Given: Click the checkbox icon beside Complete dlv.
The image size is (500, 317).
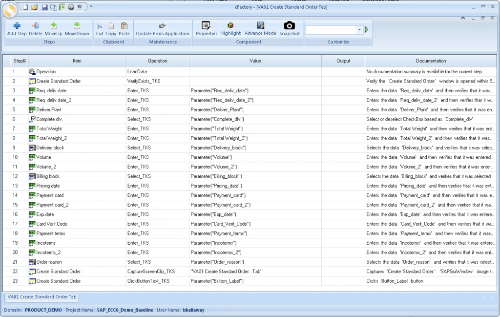Looking at the screenshot, I should 32,119.
